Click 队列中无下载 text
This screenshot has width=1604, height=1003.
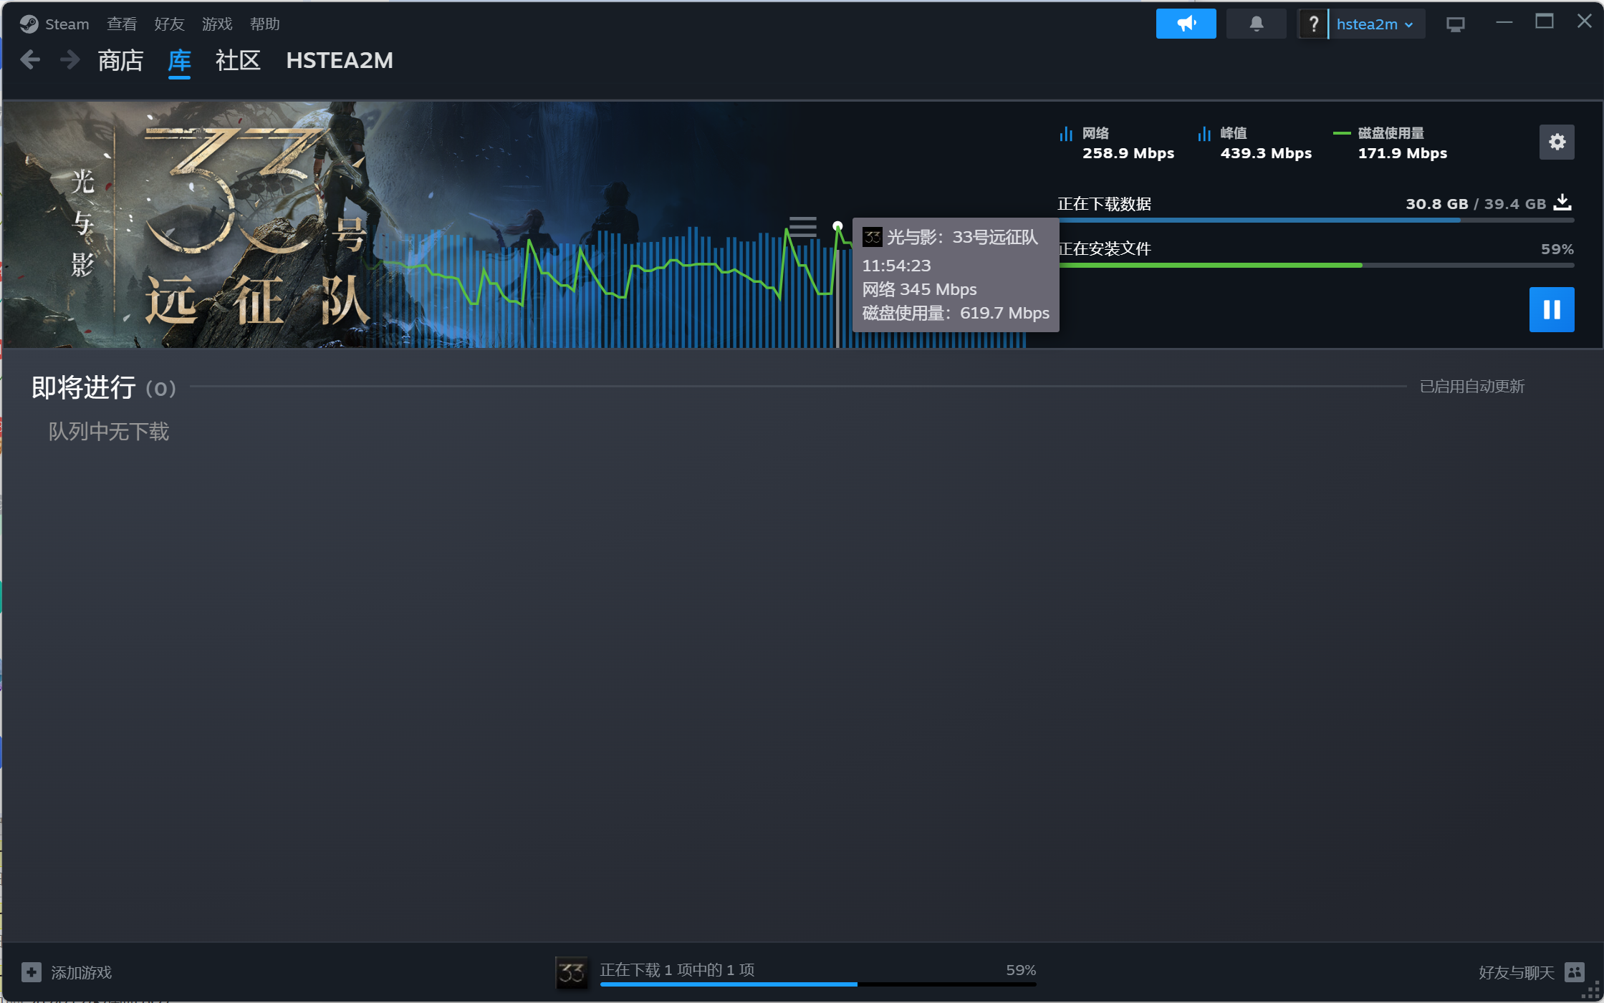tap(109, 432)
